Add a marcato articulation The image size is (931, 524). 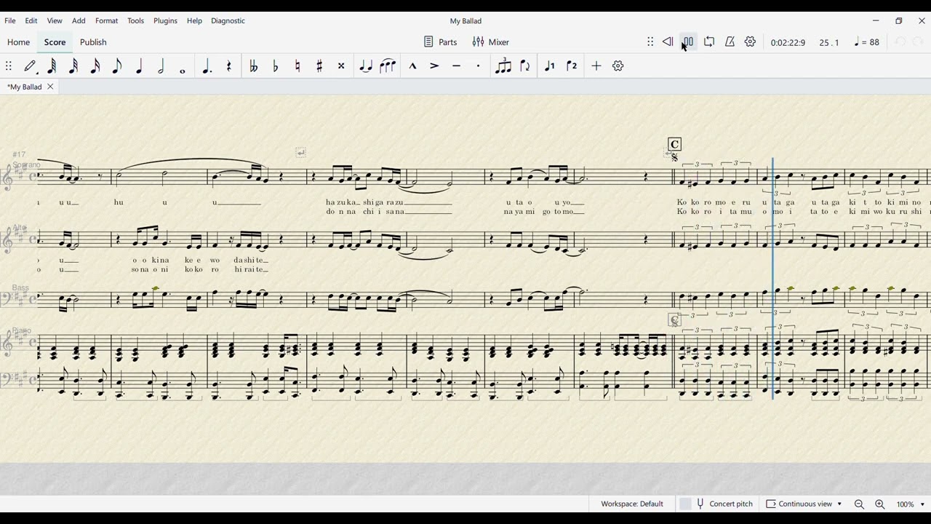[x=412, y=66]
